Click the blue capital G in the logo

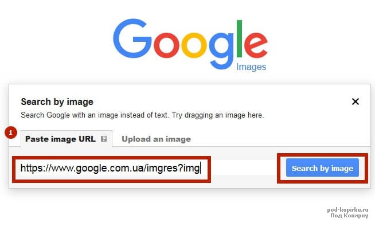pos(132,38)
